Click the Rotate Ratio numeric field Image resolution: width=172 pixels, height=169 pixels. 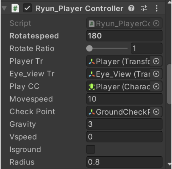[x=147, y=48]
